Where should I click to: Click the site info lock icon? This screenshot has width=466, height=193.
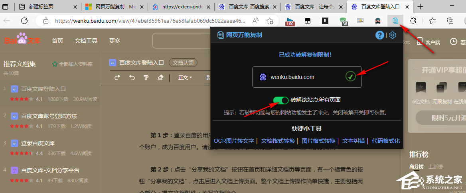tap(45, 21)
